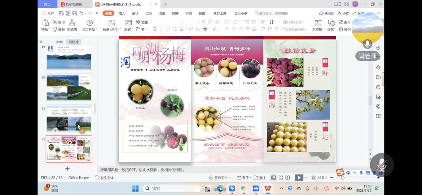The image size is (422, 195).
Task: Switch to the Outline (大纲) panel tab
Action: click(x=59, y=42)
